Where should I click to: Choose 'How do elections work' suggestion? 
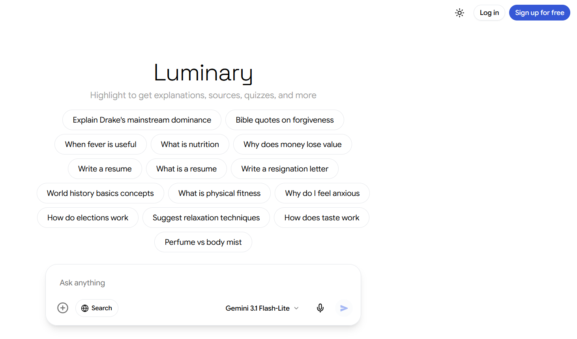click(88, 218)
